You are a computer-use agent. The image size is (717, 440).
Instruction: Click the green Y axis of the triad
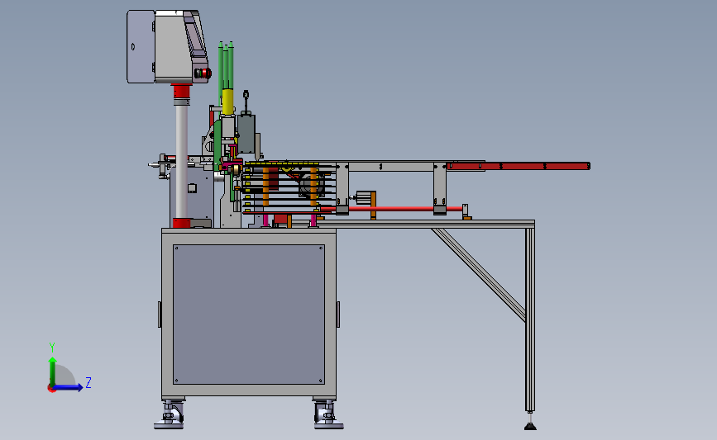point(53,371)
